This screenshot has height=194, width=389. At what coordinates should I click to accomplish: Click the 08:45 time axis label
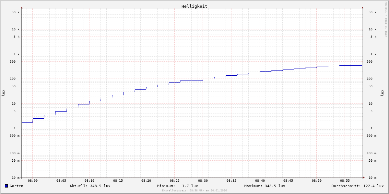(288, 181)
